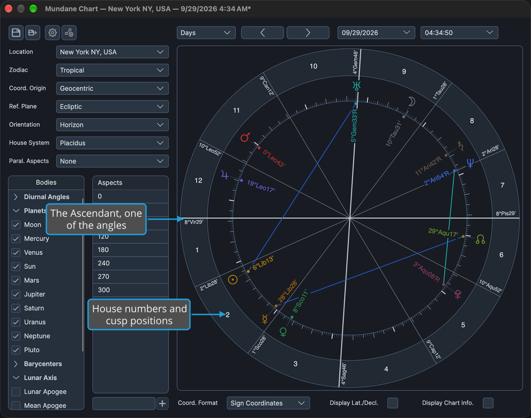
Task: Step forward one period with right arrow
Action: [308, 33]
